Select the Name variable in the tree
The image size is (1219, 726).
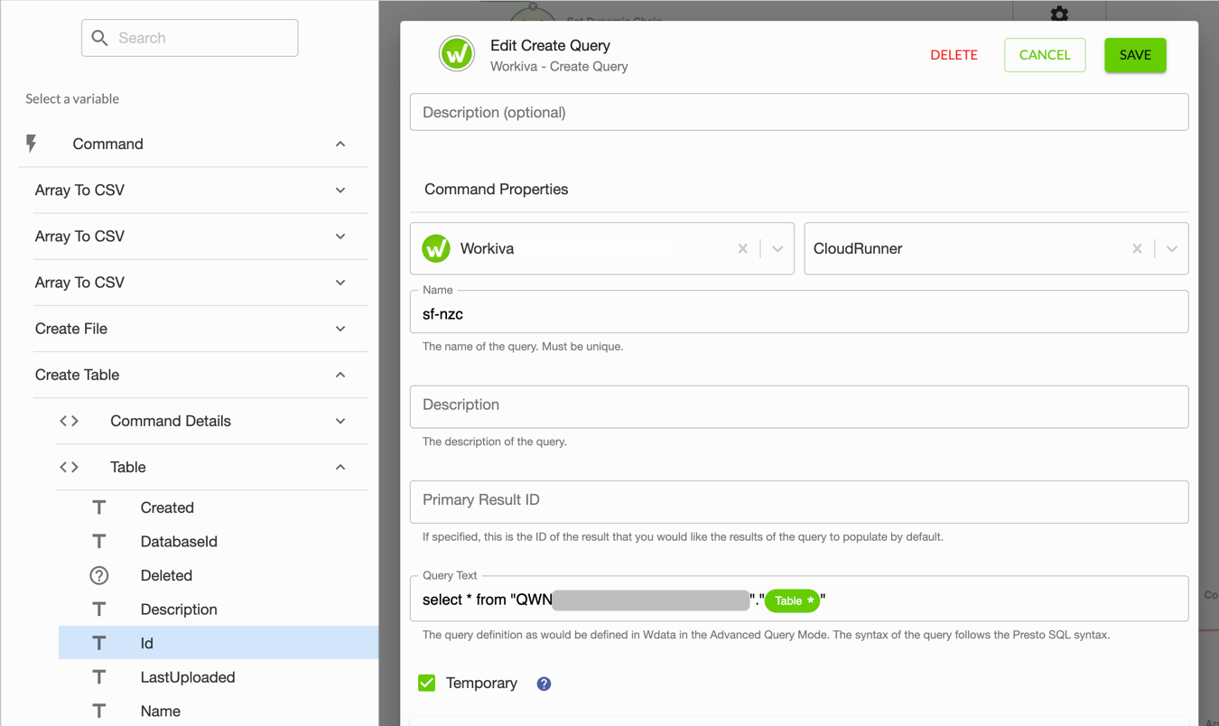[161, 711]
